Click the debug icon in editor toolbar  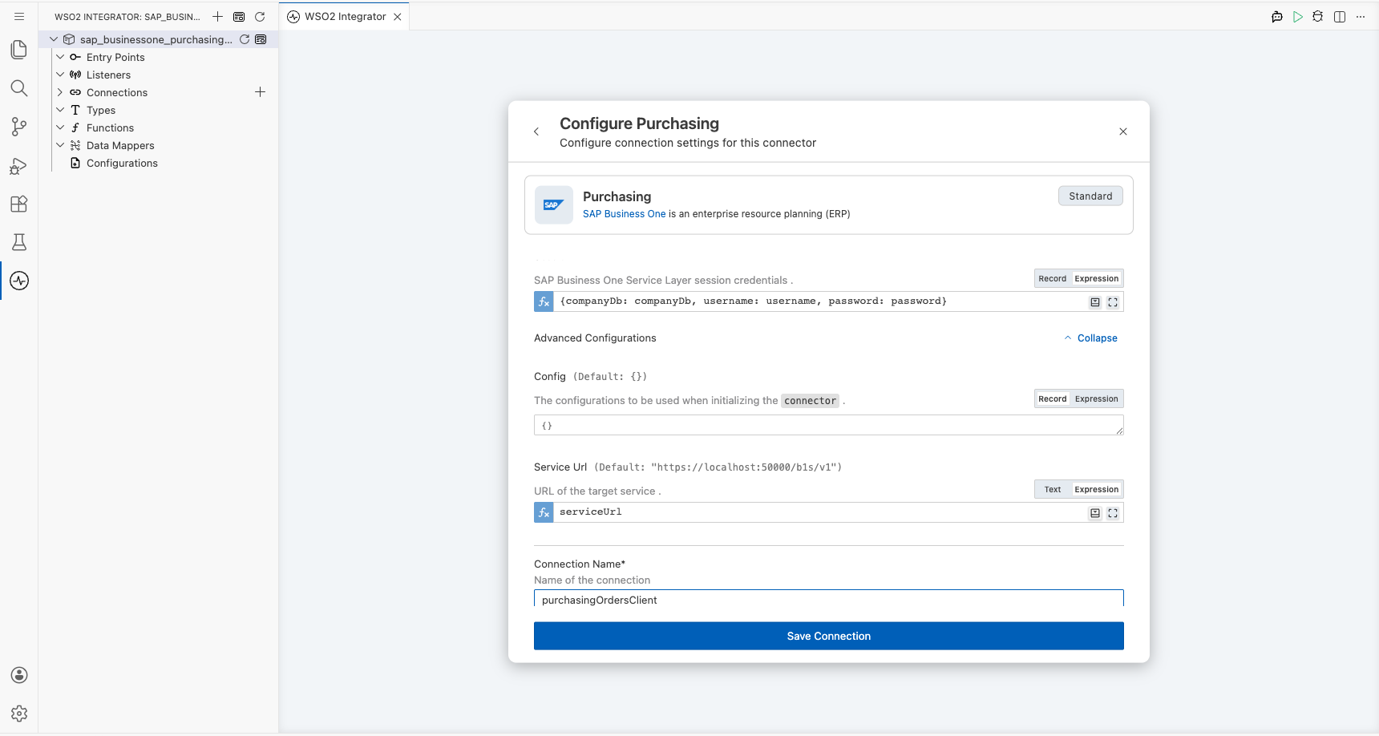point(1318,17)
